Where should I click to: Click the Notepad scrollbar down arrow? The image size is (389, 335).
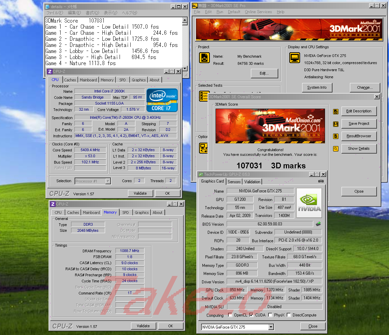click(185, 68)
